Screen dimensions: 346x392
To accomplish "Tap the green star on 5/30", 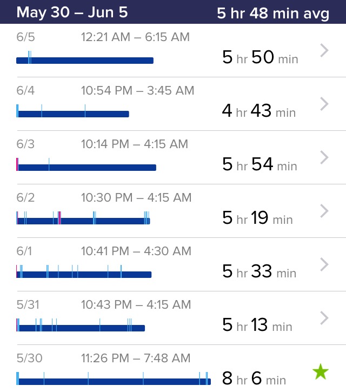I will (321, 372).
